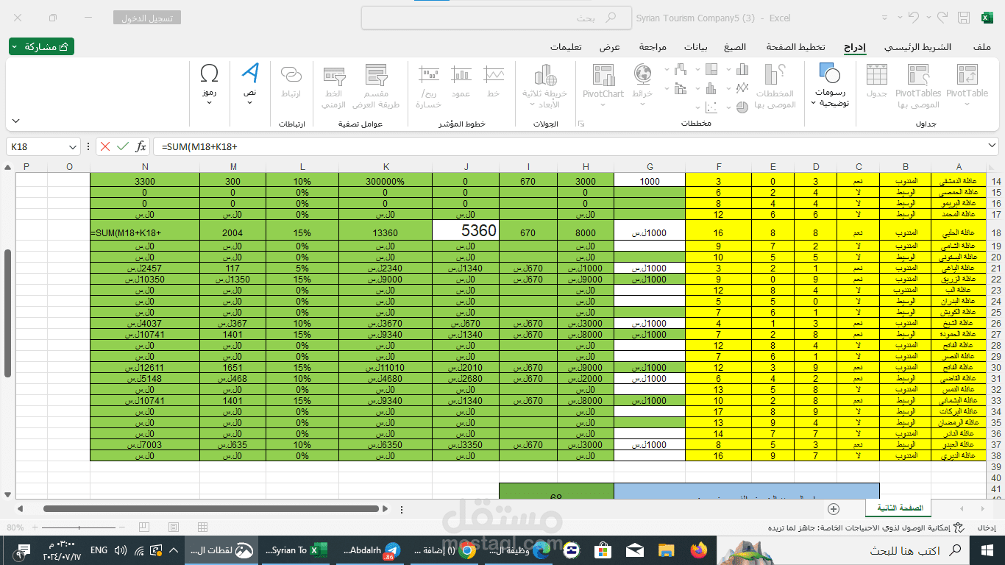This screenshot has width=1005, height=565.
Task: Insert a win/loss sparkline (ربح/خسارة)
Action: (x=428, y=86)
